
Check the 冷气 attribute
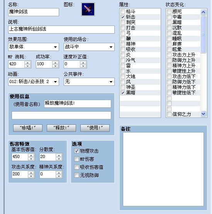(123, 60)
